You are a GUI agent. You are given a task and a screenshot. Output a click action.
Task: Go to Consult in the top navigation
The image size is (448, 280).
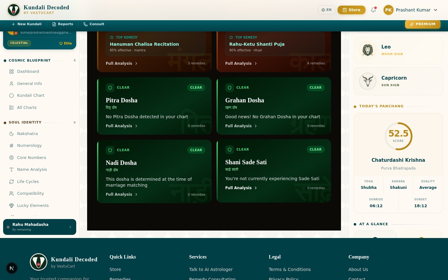click(x=94, y=24)
